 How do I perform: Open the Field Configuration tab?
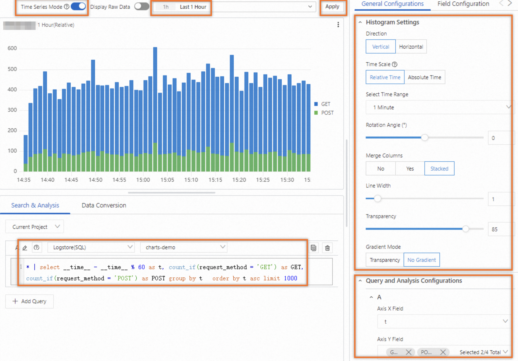point(463,4)
